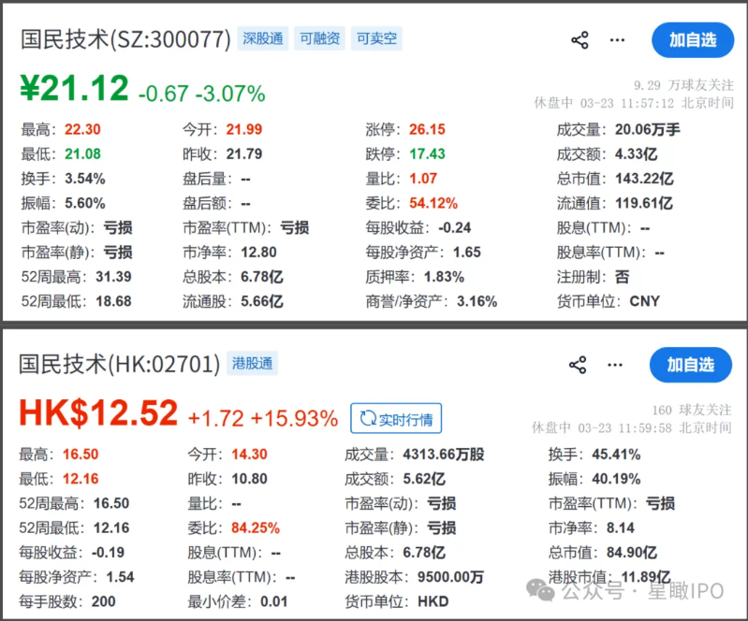Select the 深股通 tag
Viewport: 748px width, 621px height.
(263, 39)
